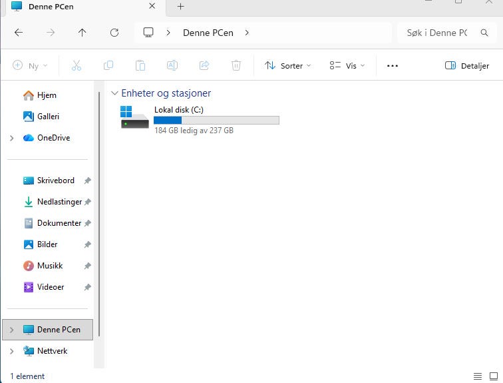
Task: Go up one folder level
Action: [82, 33]
